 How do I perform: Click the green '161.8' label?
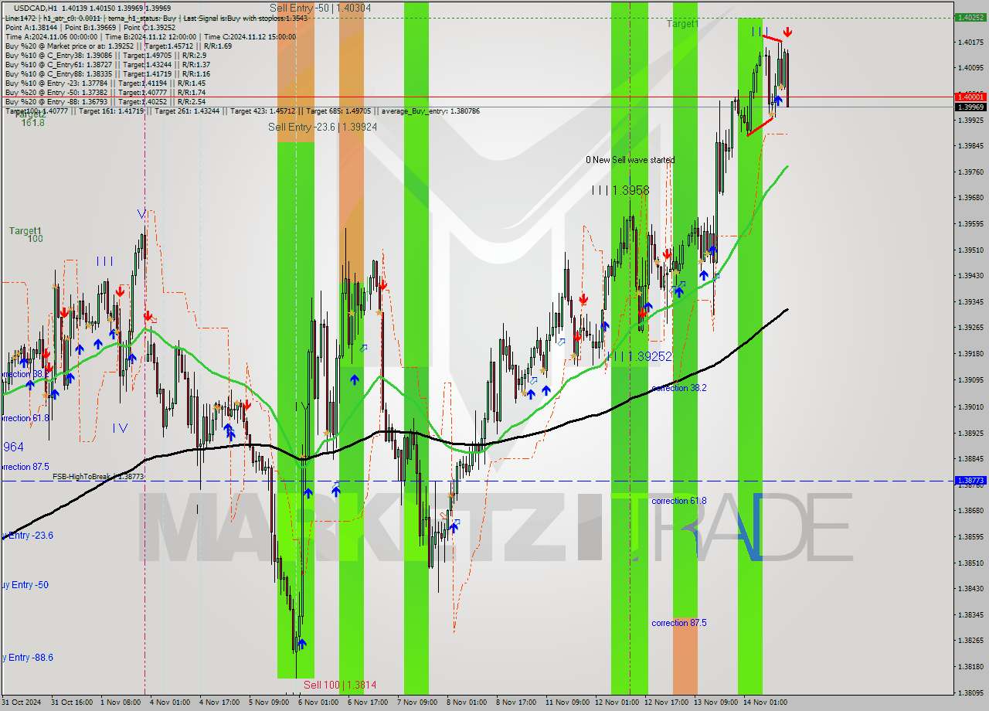pos(32,122)
